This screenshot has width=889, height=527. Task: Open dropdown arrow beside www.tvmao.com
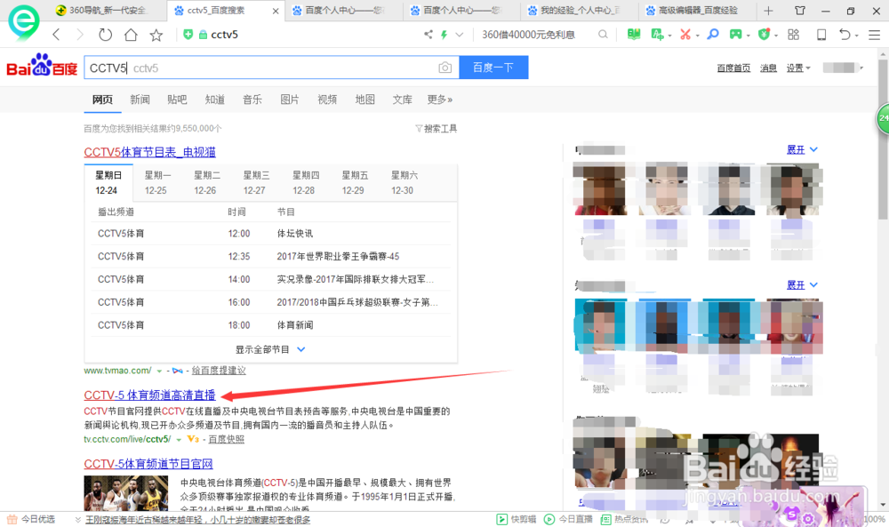pos(159,371)
